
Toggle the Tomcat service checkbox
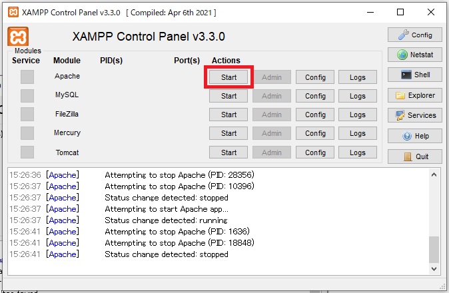tap(27, 152)
